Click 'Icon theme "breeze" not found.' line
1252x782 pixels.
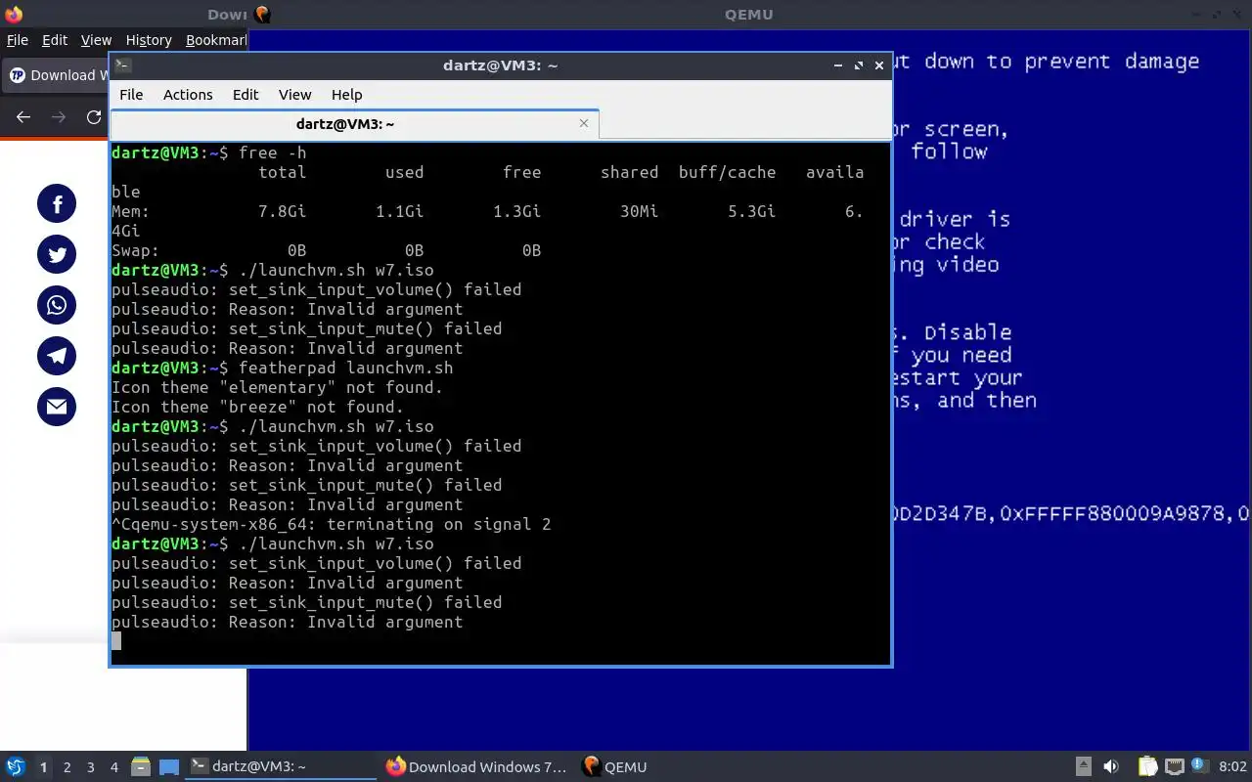click(x=258, y=407)
